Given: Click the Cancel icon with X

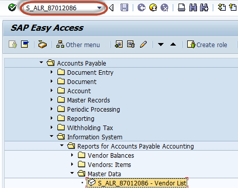Looking at the screenshot, I should (165, 8).
